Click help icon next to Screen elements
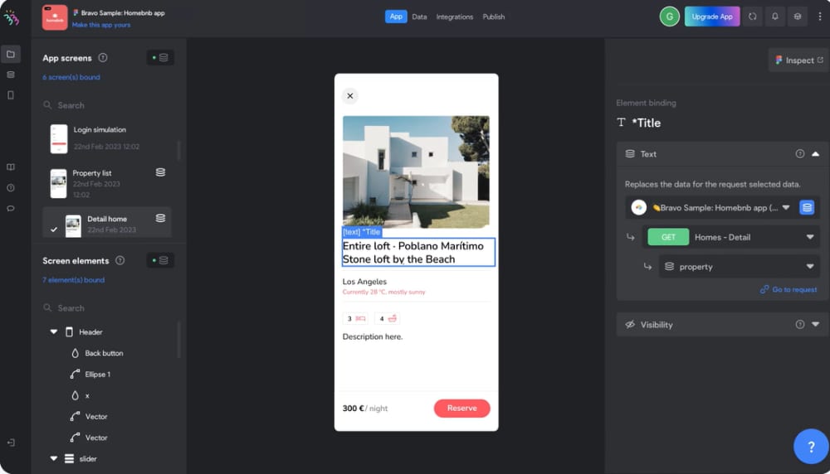The height and width of the screenshot is (474, 830). click(x=120, y=260)
